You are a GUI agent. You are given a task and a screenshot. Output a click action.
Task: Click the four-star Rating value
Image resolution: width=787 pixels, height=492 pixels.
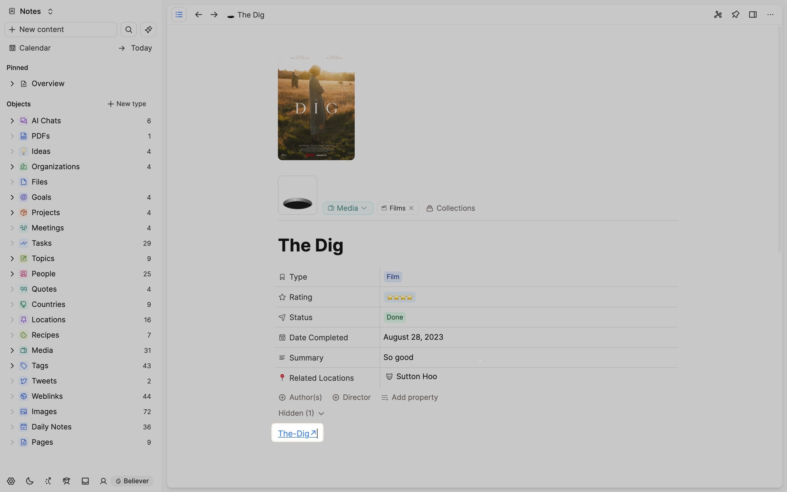click(x=399, y=297)
